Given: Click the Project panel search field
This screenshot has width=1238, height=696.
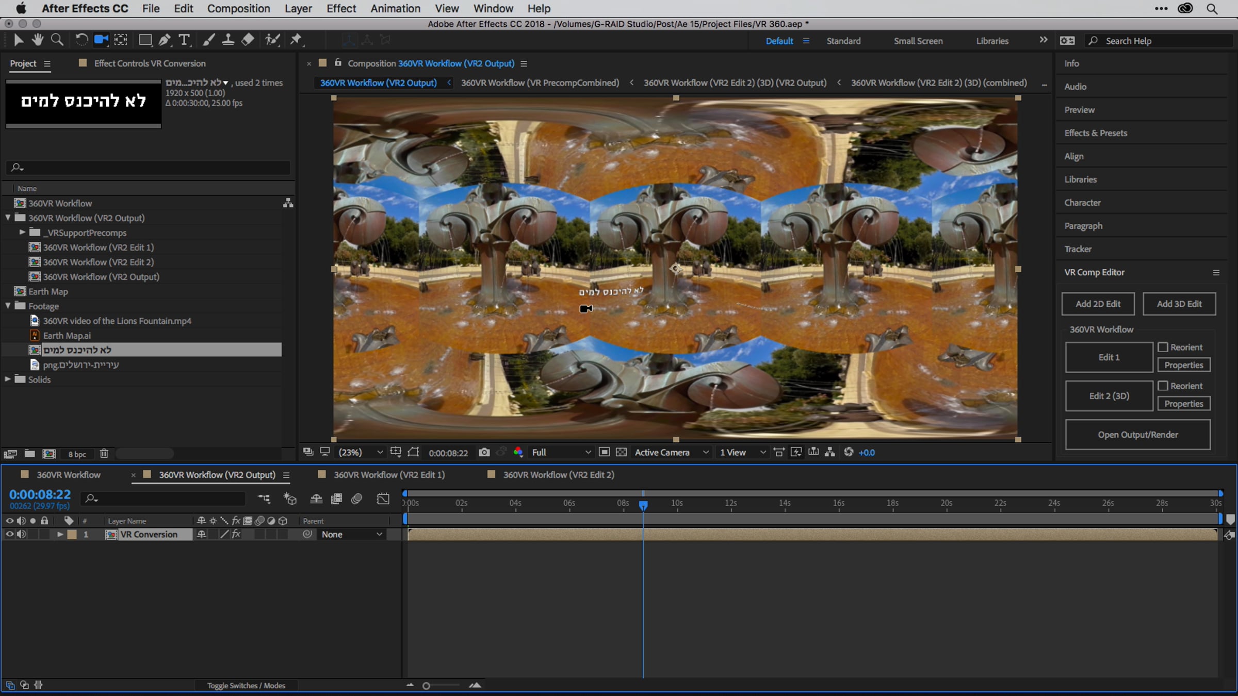Looking at the screenshot, I should (150, 167).
